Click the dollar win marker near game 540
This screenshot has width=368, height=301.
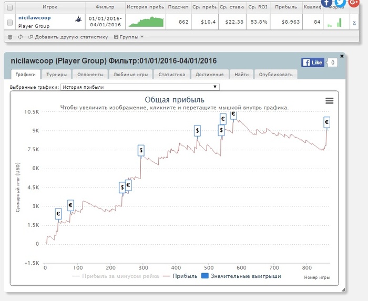[x=221, y=130]
